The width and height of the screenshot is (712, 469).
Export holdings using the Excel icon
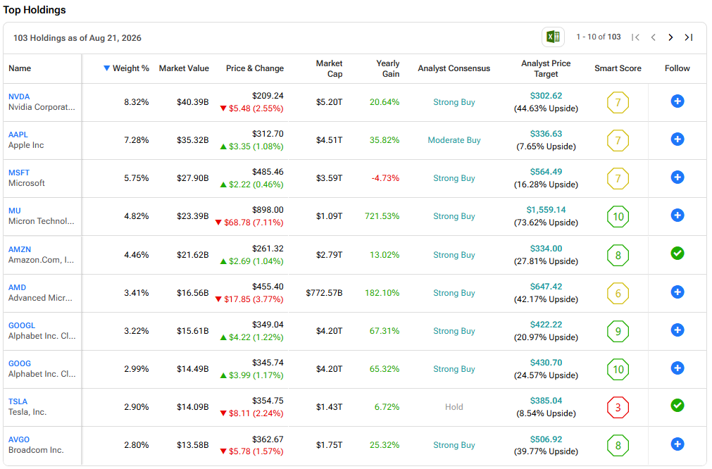[553, 37]
